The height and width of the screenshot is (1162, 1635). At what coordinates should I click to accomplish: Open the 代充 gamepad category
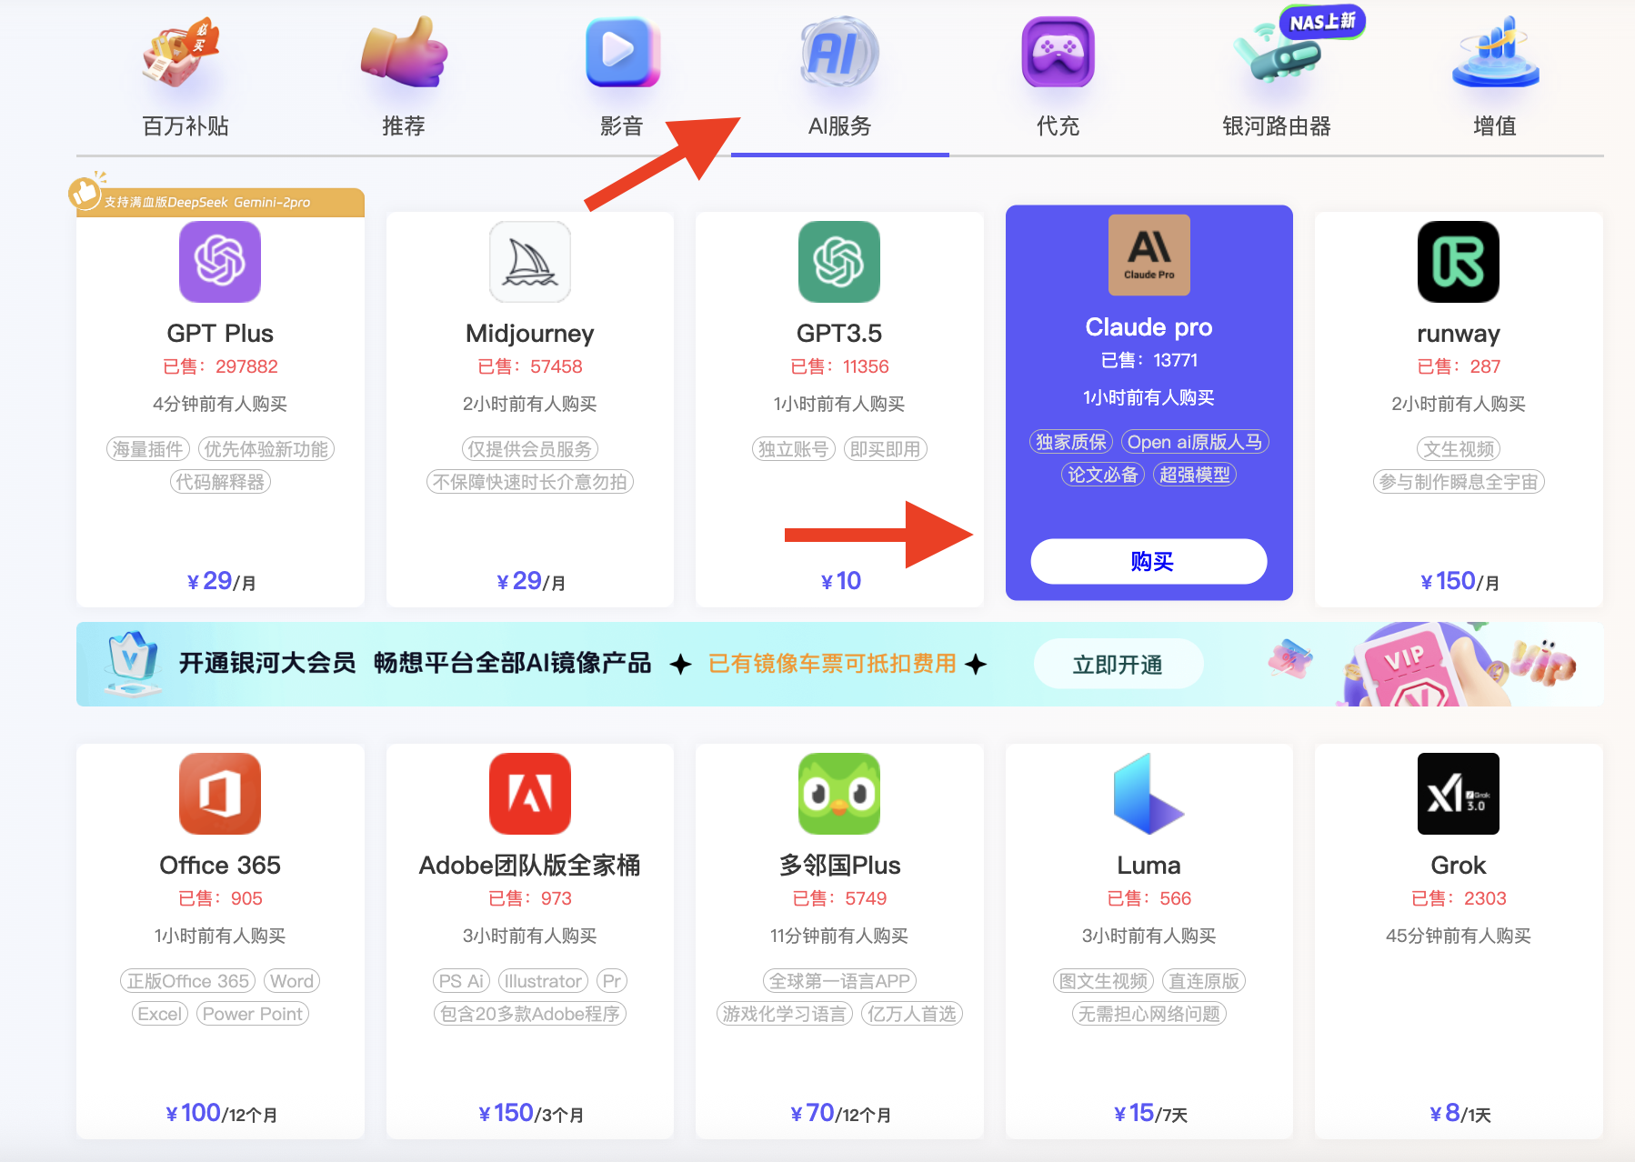[x=1058, y=55]
